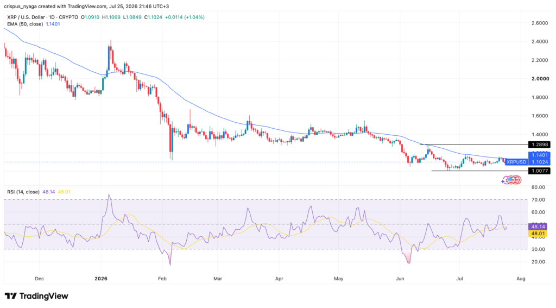Click the May label on time axis
Image resolution: width=556 pixels, height=308 pixels.
coord(339,279)
